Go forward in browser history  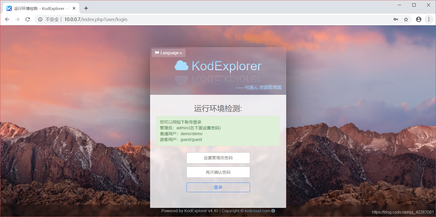(17, 19)
